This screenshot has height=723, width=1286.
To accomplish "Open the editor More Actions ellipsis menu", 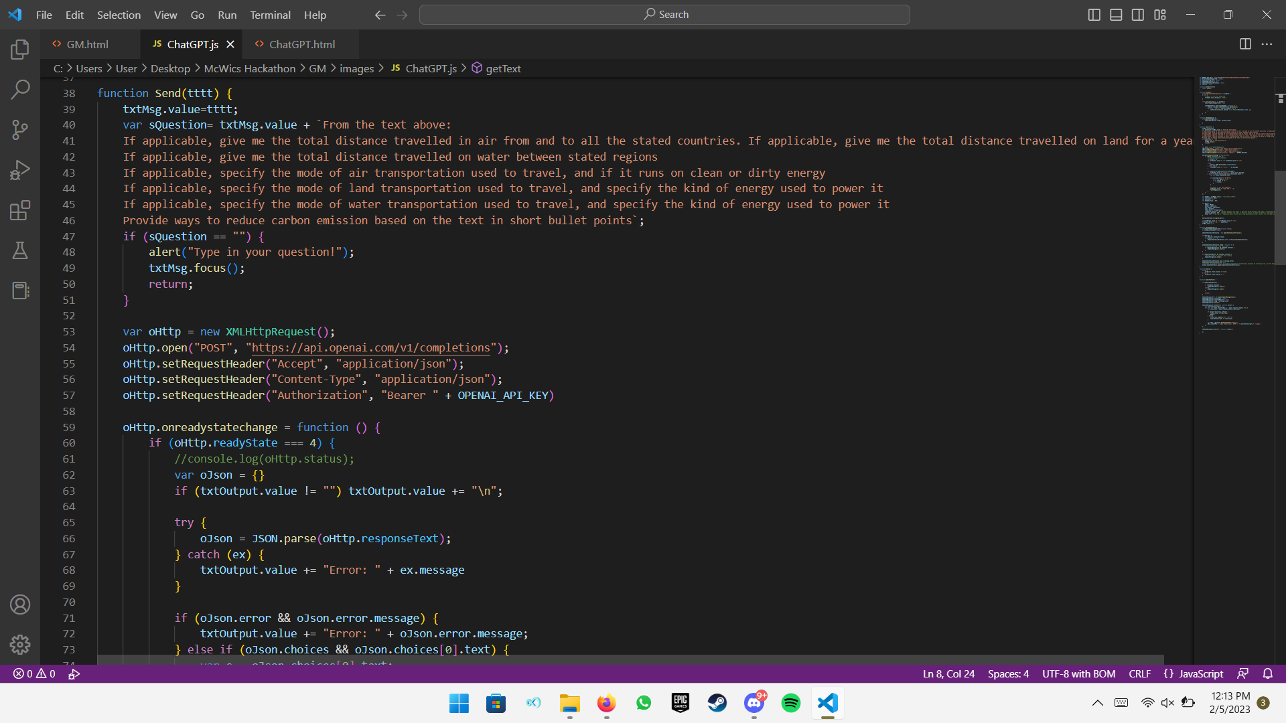I will click(x=1267, y=44).
